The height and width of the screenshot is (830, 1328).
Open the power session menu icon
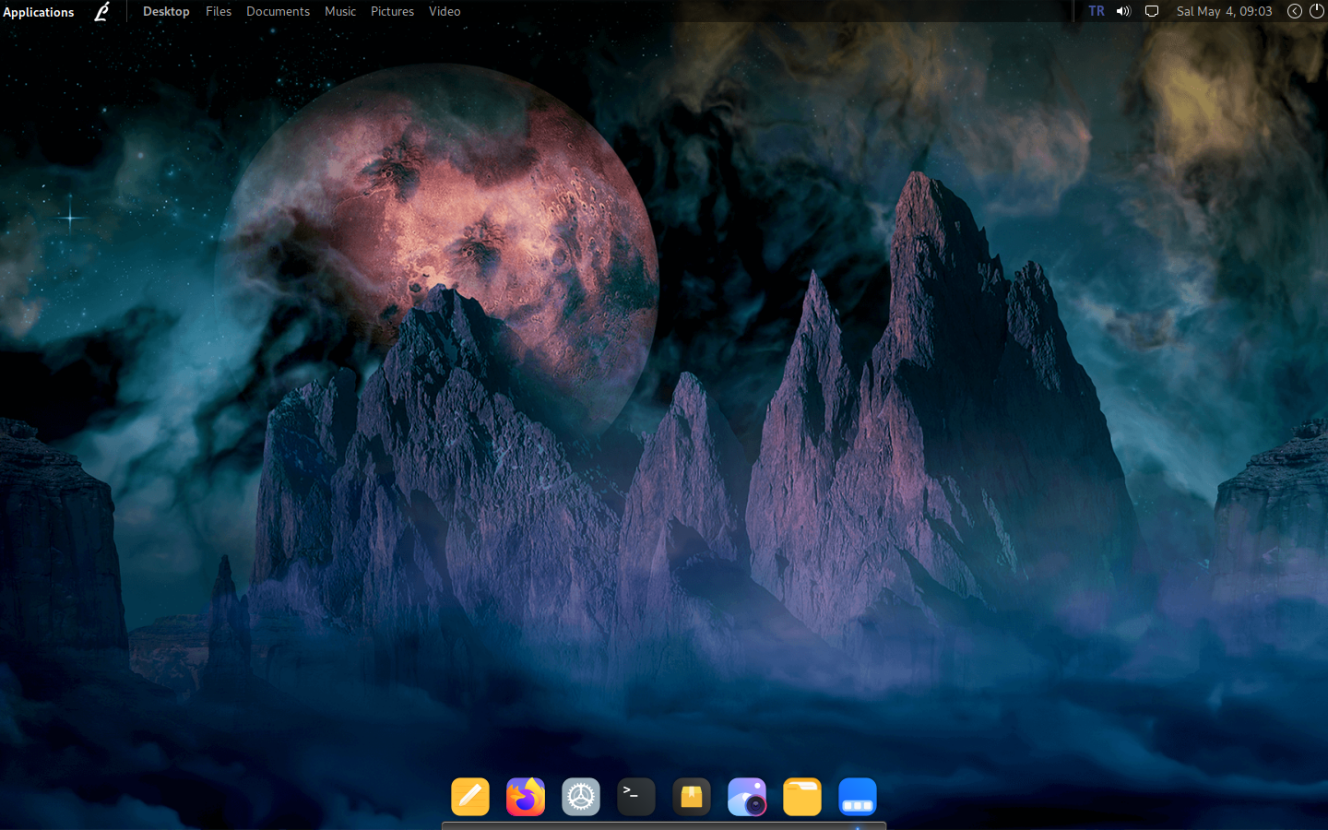tap(1317, 11)
